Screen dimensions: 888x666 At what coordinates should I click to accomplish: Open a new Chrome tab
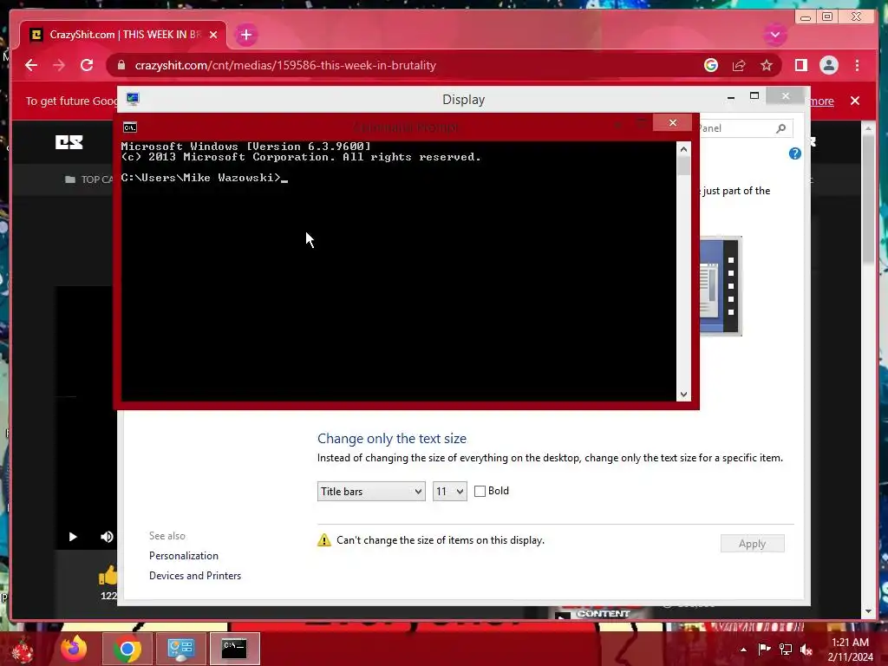point(245,35)
